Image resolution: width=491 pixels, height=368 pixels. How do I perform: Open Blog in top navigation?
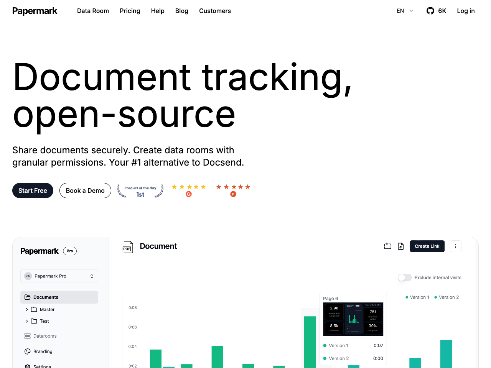pyautogui.click(x=182, y=11)
